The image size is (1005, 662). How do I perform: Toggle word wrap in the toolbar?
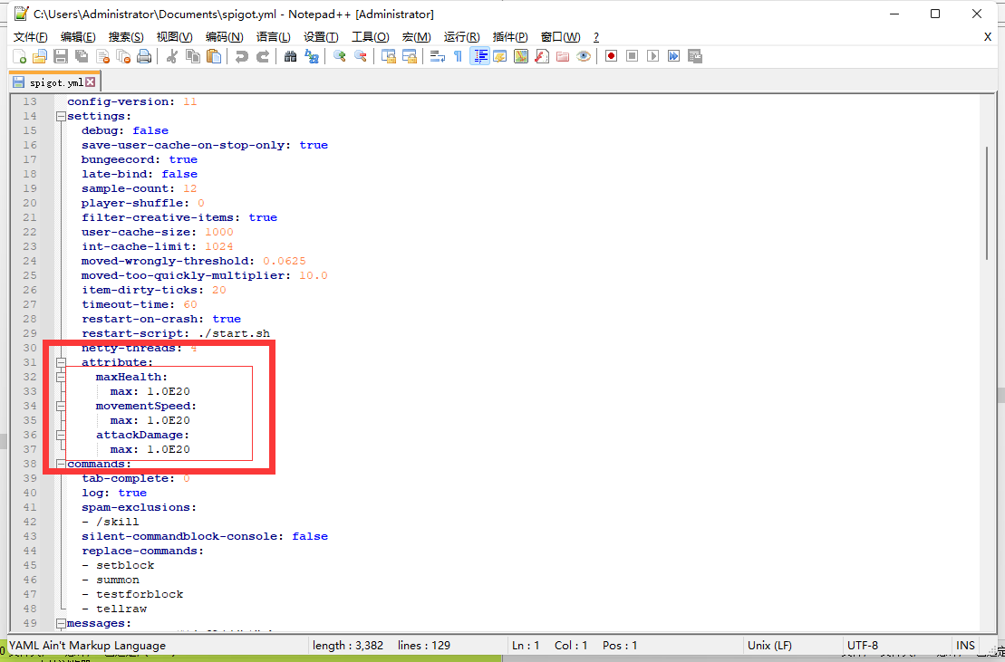tap(437, 56)
